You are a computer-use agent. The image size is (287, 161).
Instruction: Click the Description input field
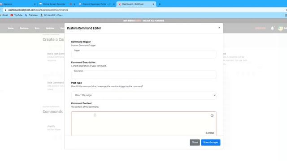pyautogui.click(x=143, y=75)
